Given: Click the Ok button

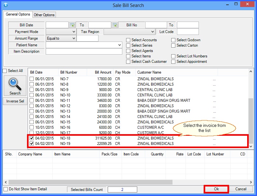Looking at the screenshot, I should click(216, 189).
